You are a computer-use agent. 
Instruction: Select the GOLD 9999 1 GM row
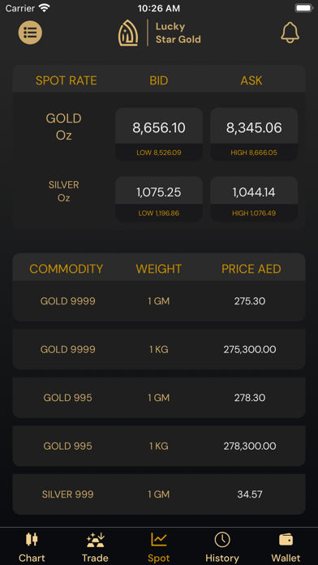coord(159,301)
